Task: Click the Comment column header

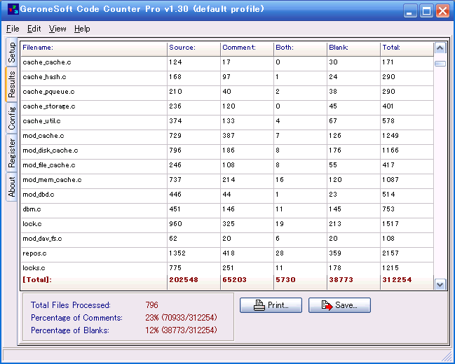Action: pos(245,48)
